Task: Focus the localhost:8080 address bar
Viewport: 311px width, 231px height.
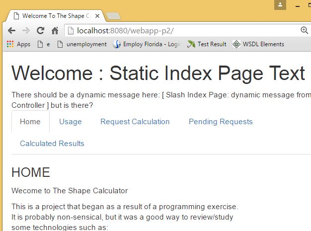Action: 184,31
